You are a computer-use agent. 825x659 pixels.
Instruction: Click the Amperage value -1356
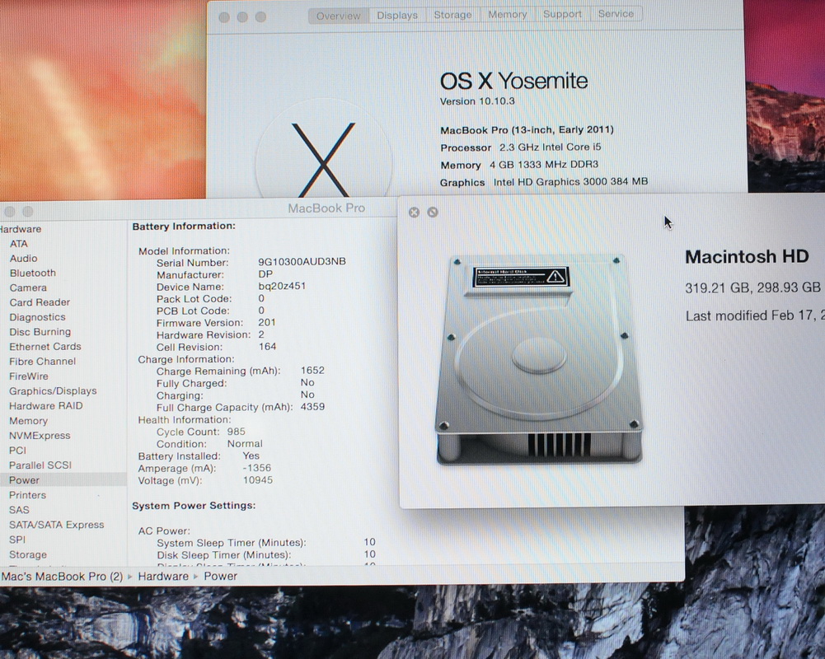tap(257, 468)
